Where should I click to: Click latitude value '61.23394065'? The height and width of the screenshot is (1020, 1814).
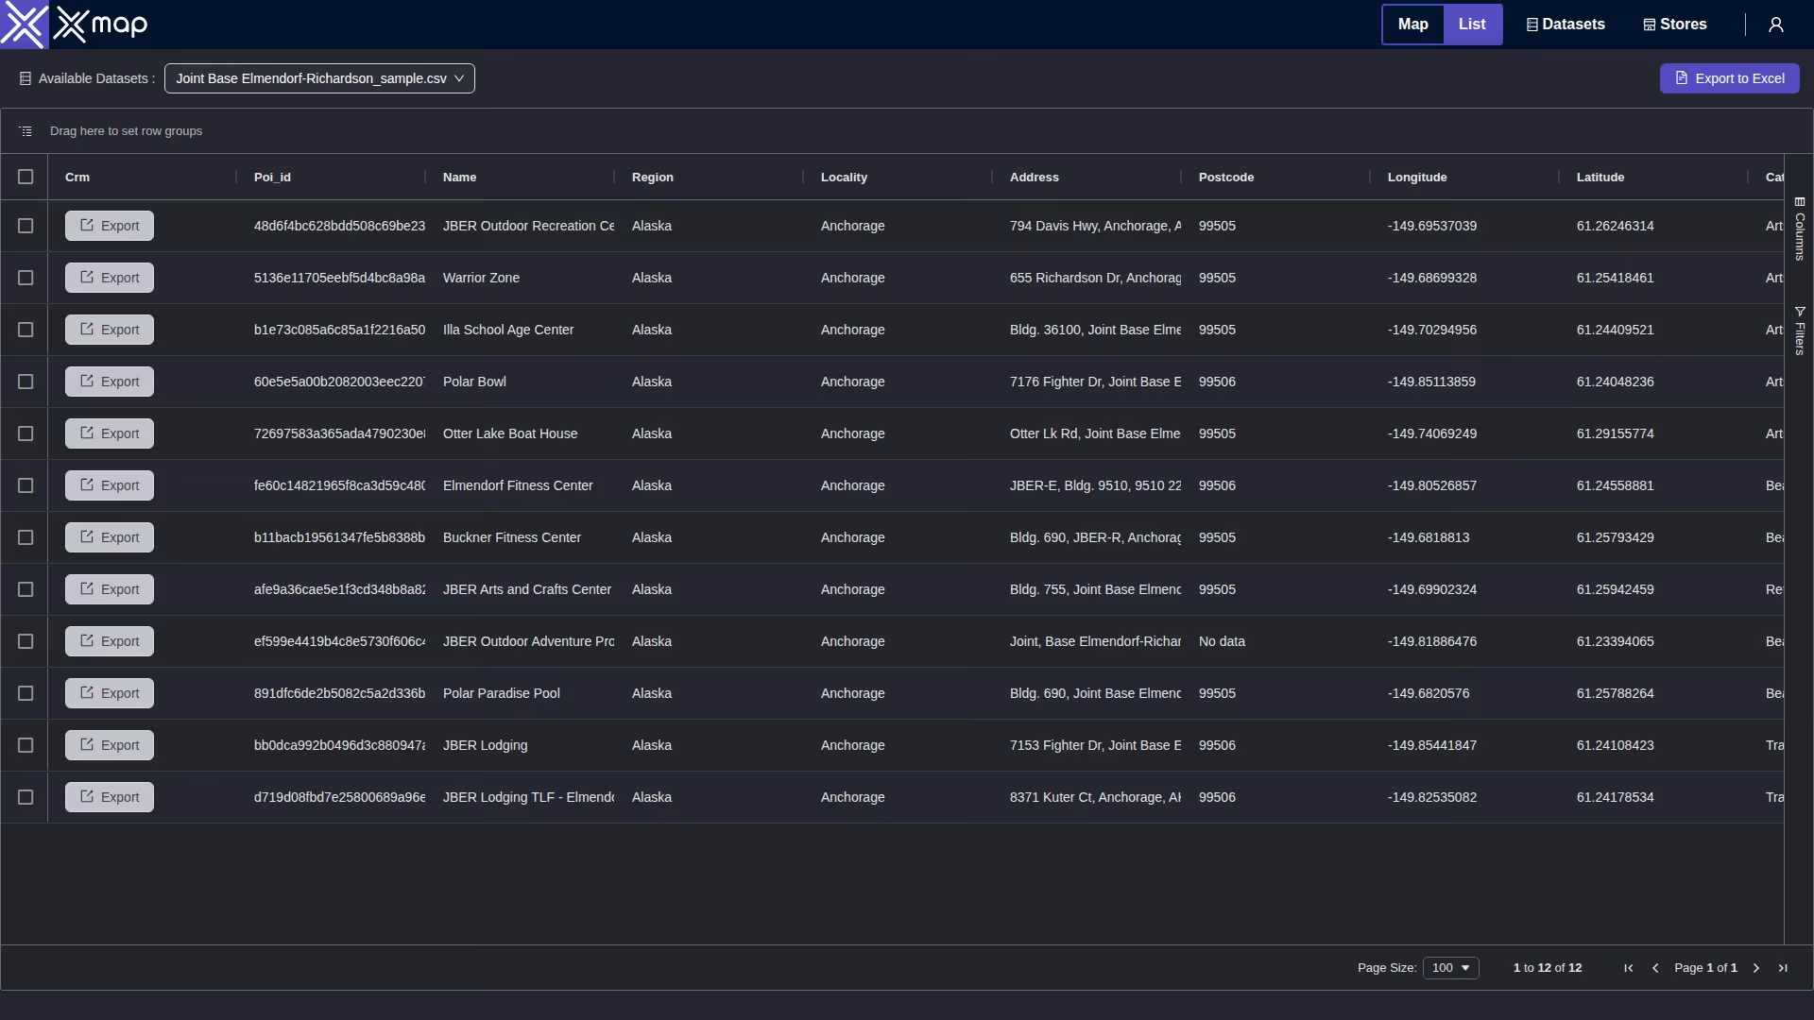(1616, 641)
